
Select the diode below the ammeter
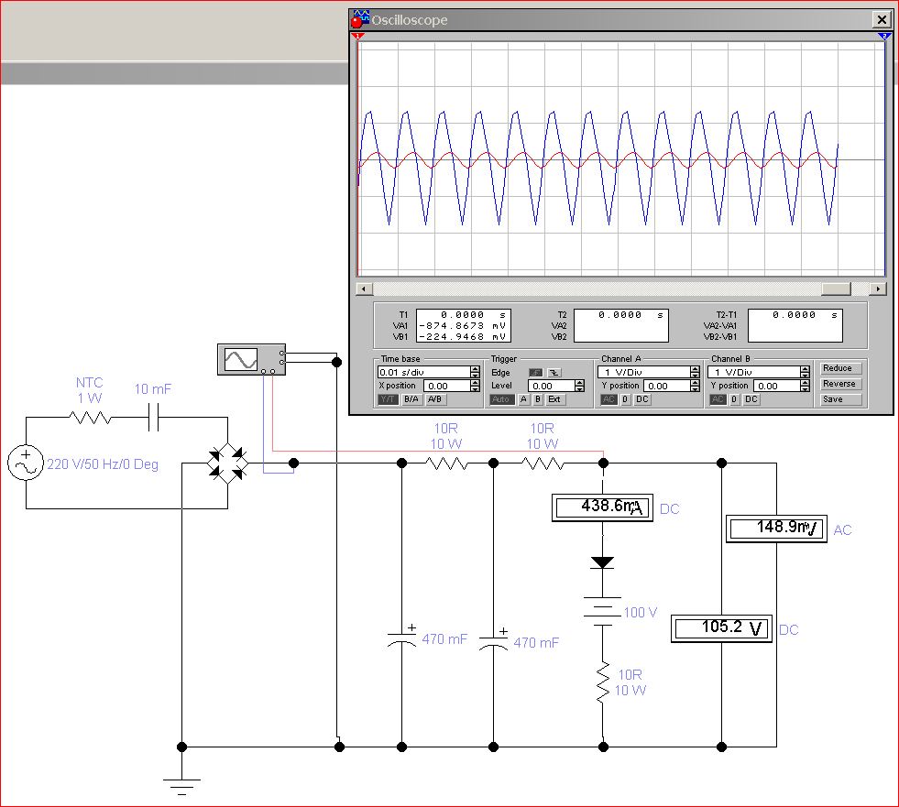click(603, 562)
